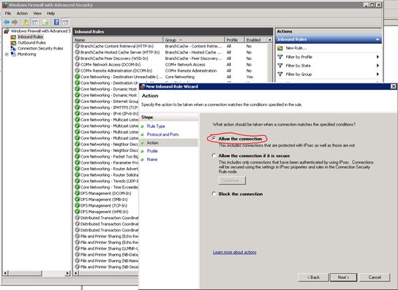The height and width of the screenshot is (290, 398).
Task: Click the Filter by Group funnel icon
Action: 280,74
